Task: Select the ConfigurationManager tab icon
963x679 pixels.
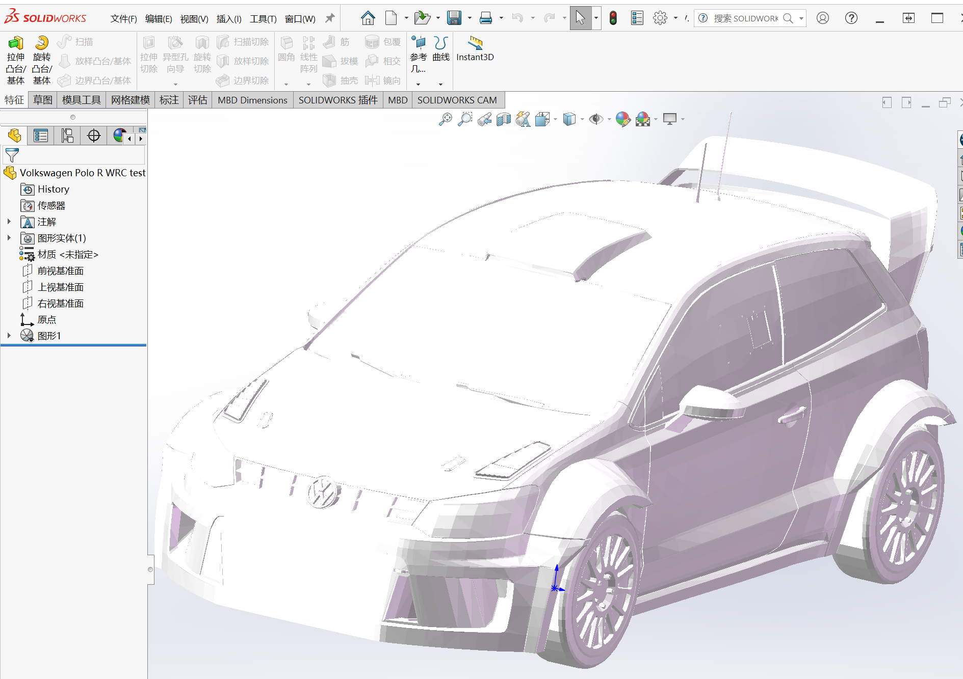Action: point(67,135)
